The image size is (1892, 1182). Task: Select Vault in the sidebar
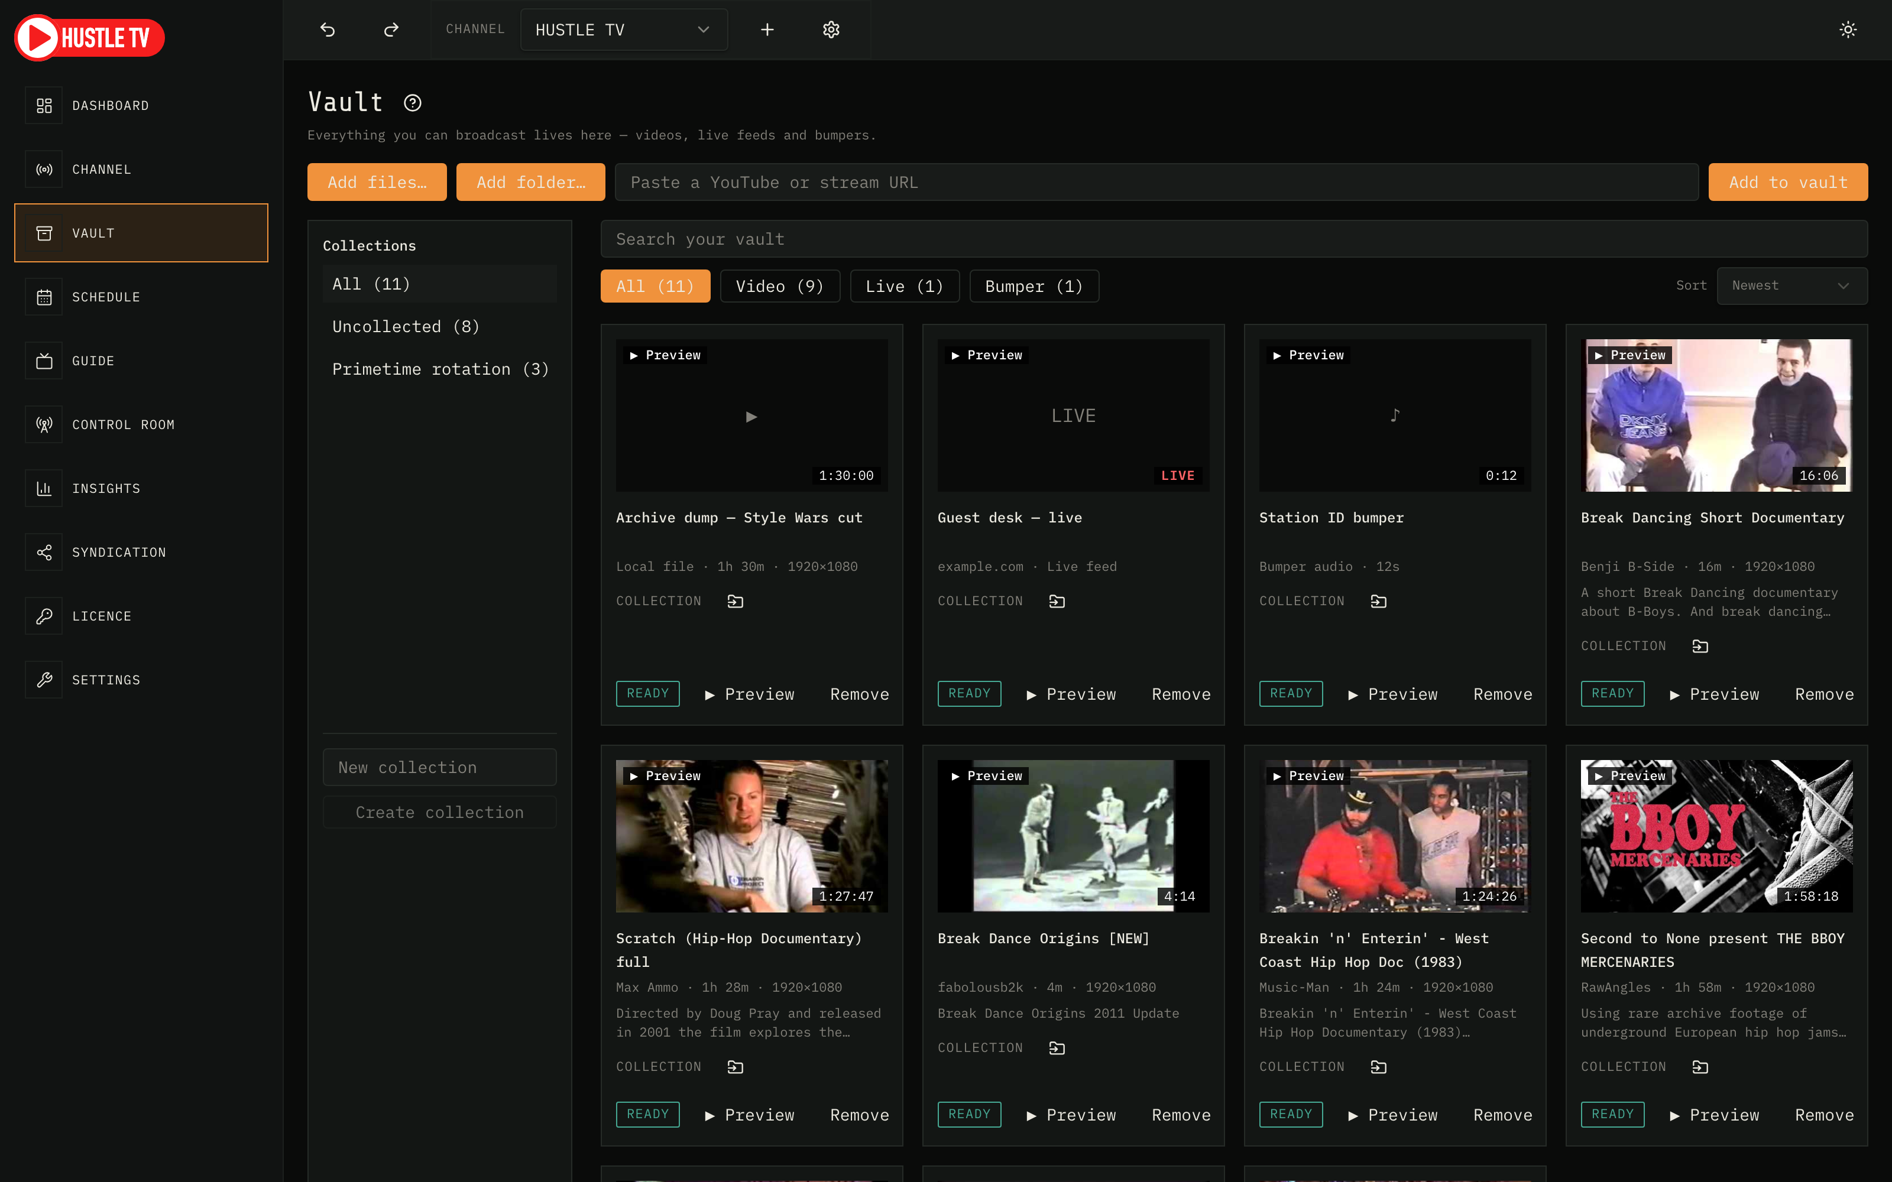141,233
